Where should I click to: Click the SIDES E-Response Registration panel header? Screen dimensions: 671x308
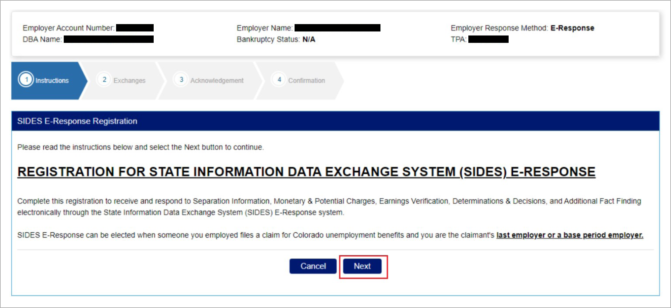77,121
